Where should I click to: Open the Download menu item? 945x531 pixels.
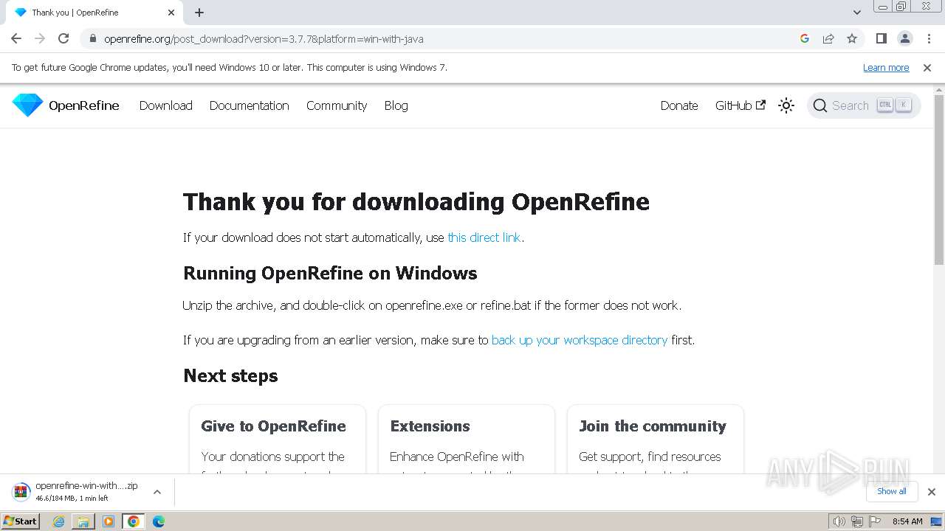165,105
